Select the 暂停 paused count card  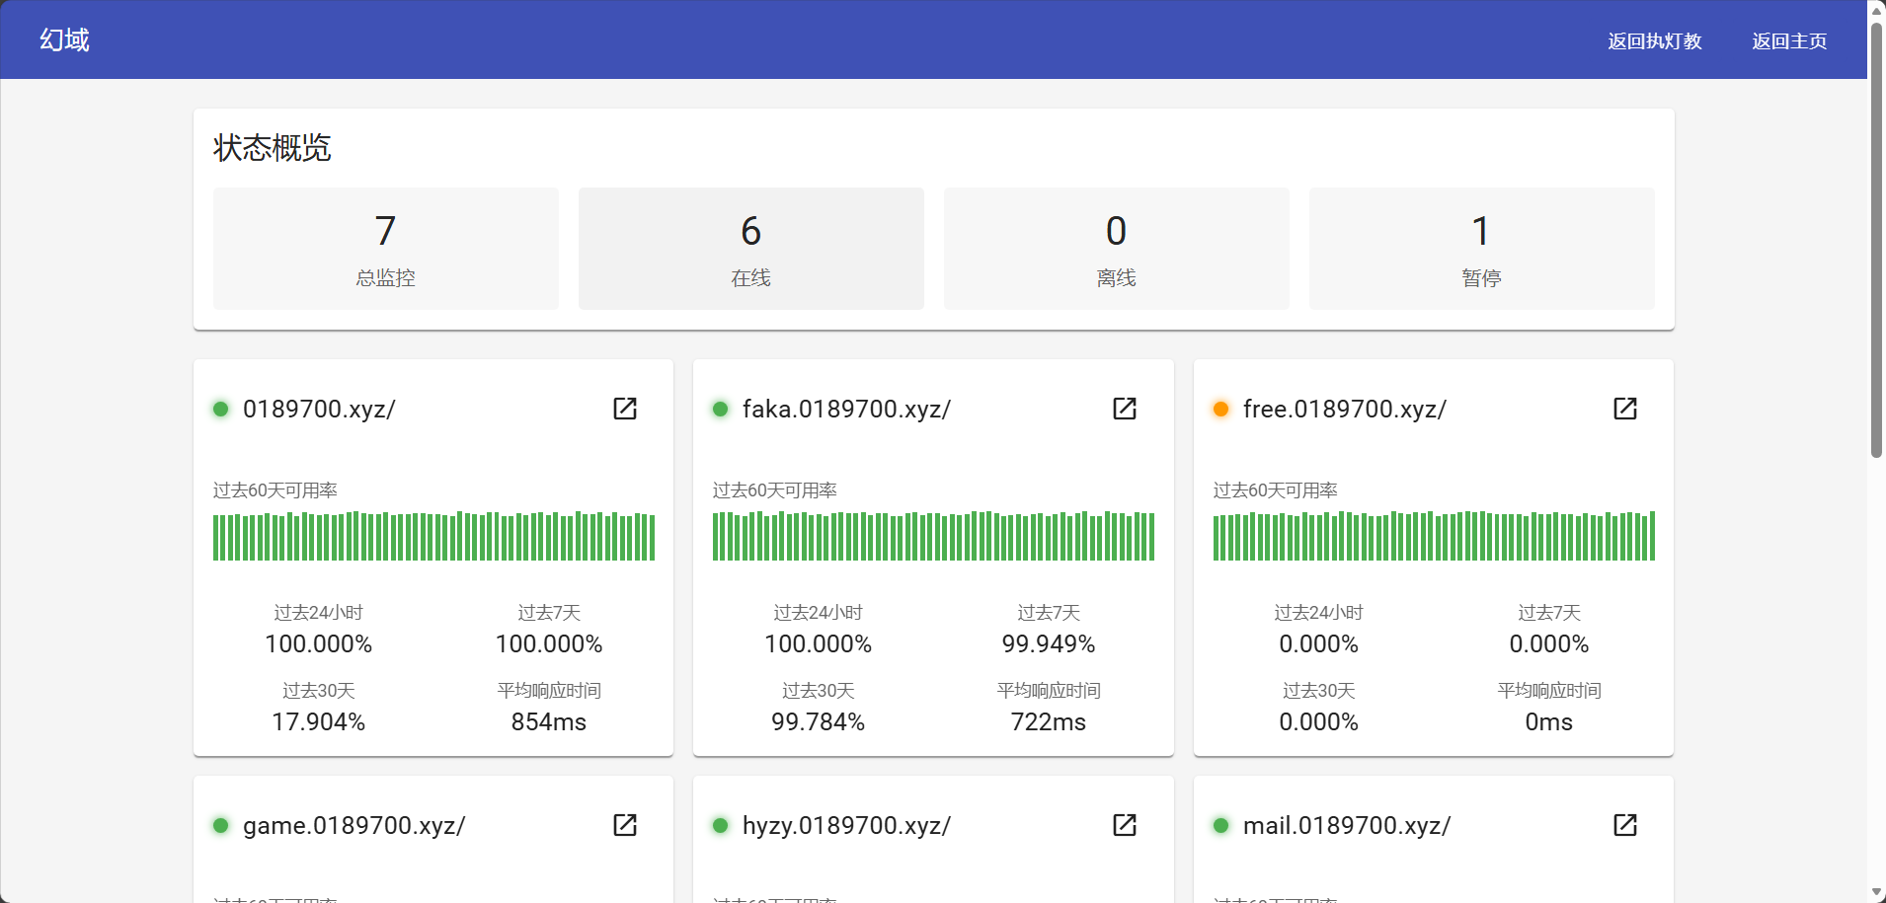pyautogui.click(x=1481, y=249)
